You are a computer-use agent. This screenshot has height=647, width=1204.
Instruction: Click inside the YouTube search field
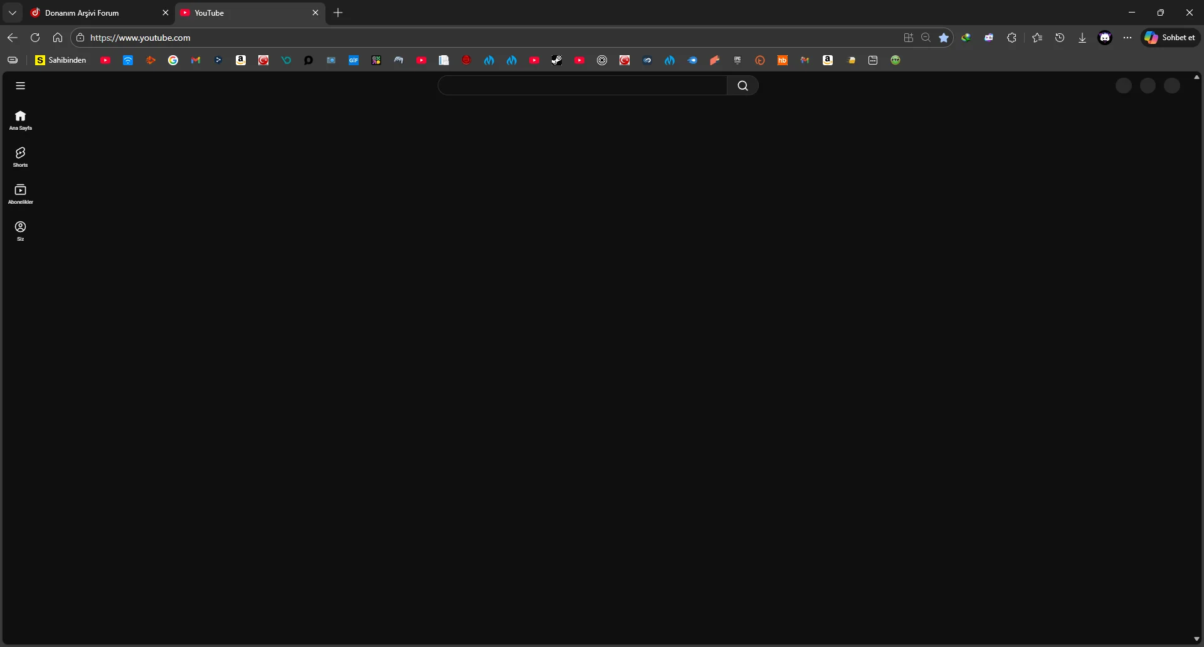tap(583, 86)
